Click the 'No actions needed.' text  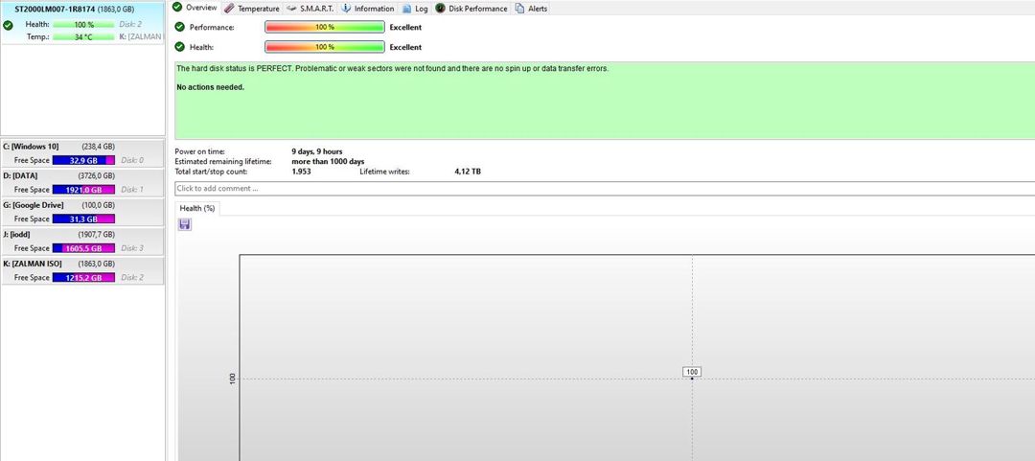[211, 87]
